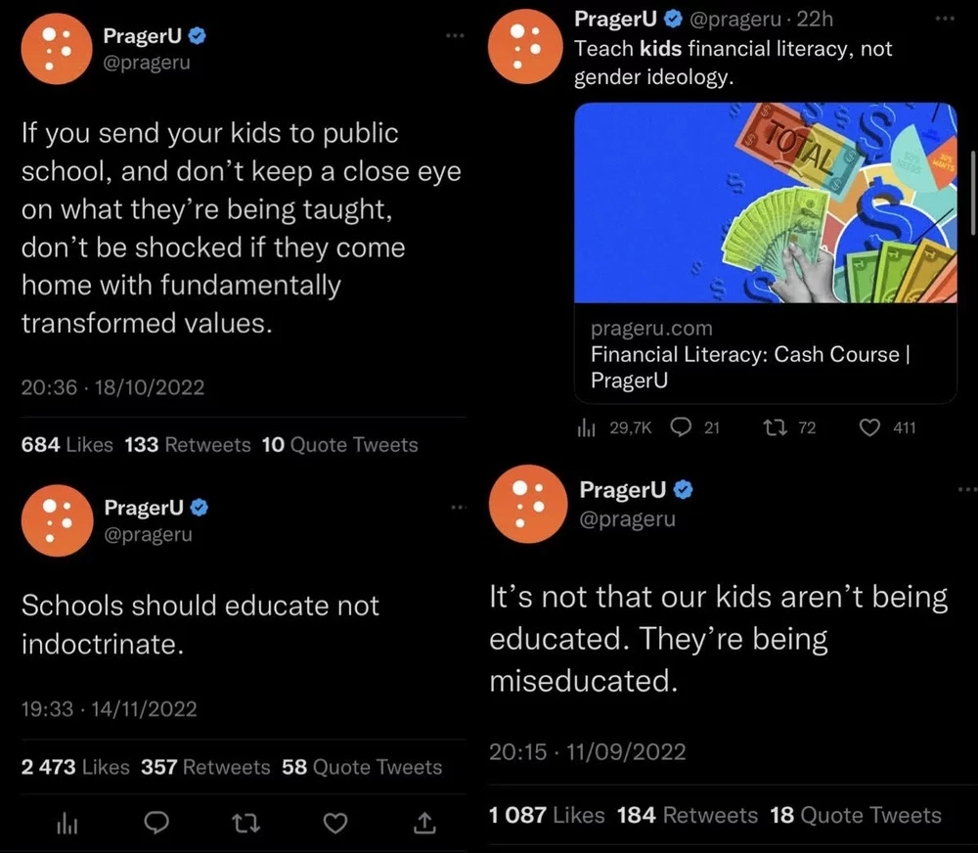The height and width of the screenshot is (853, 978).
Task: Open more options on public school tweet
Action: click(x=455, y=36)
